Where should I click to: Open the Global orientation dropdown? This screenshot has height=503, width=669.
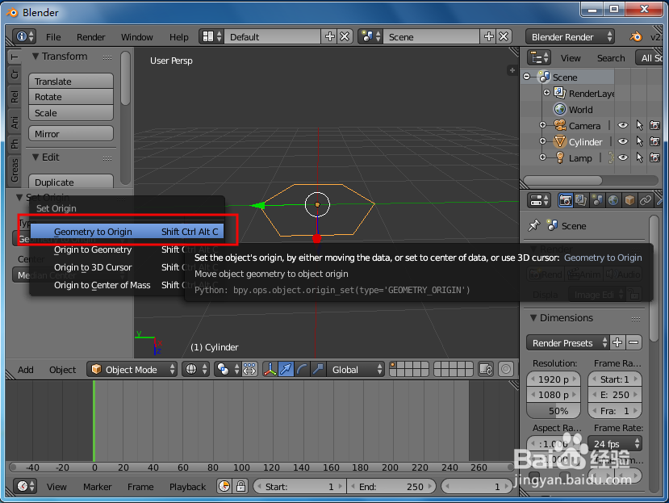(x=356, y=369)
